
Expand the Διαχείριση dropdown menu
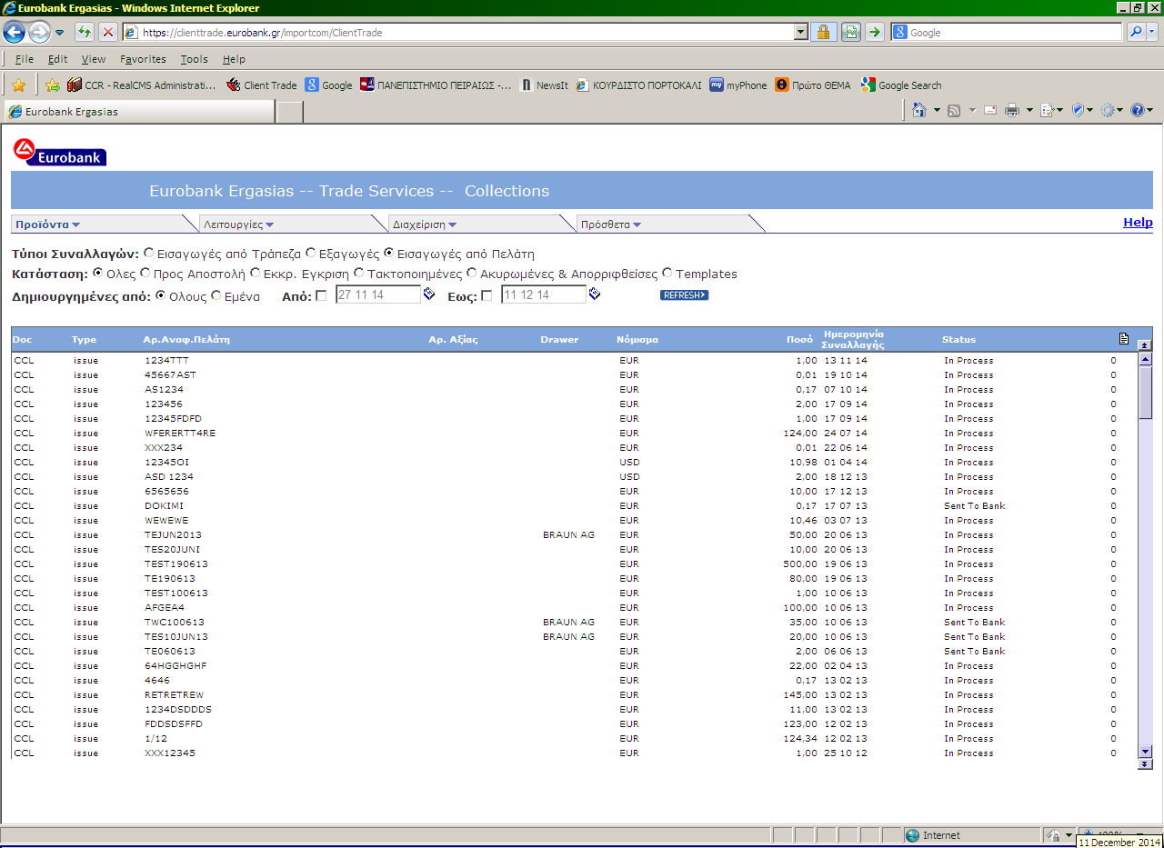click(425, 224)
